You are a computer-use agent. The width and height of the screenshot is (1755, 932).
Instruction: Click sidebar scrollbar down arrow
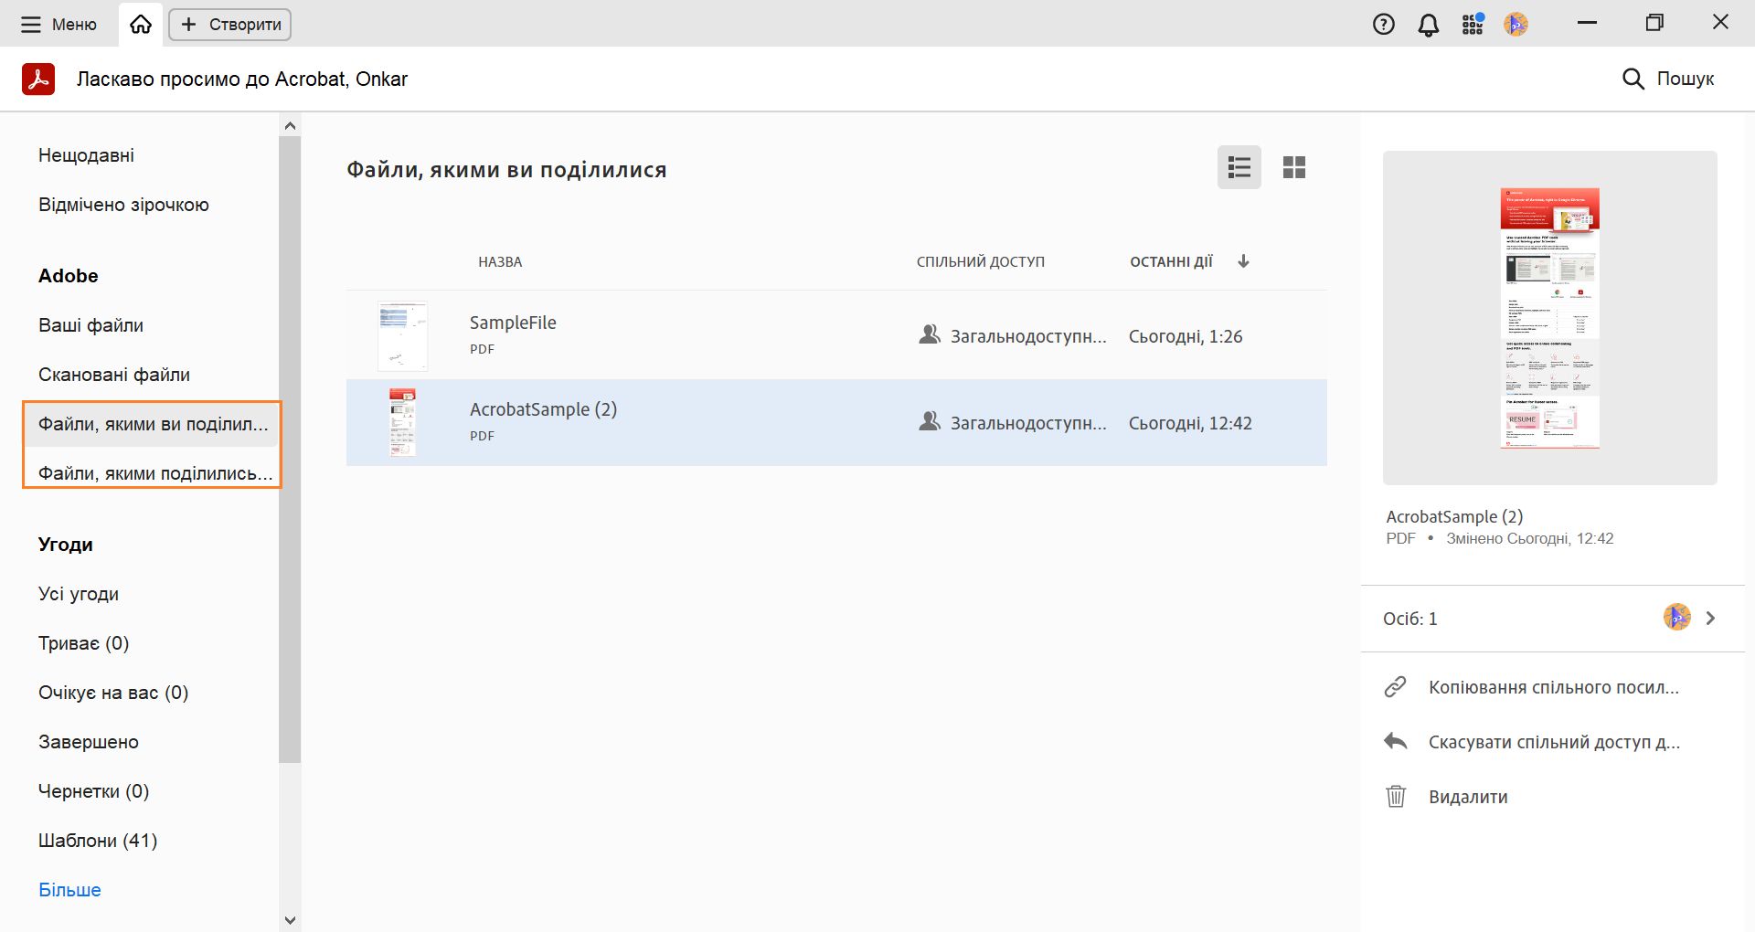[x=291, y=920]
